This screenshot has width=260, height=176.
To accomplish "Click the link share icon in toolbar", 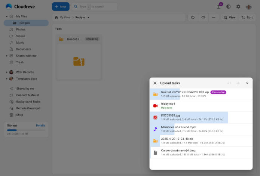I will [203, 18].
